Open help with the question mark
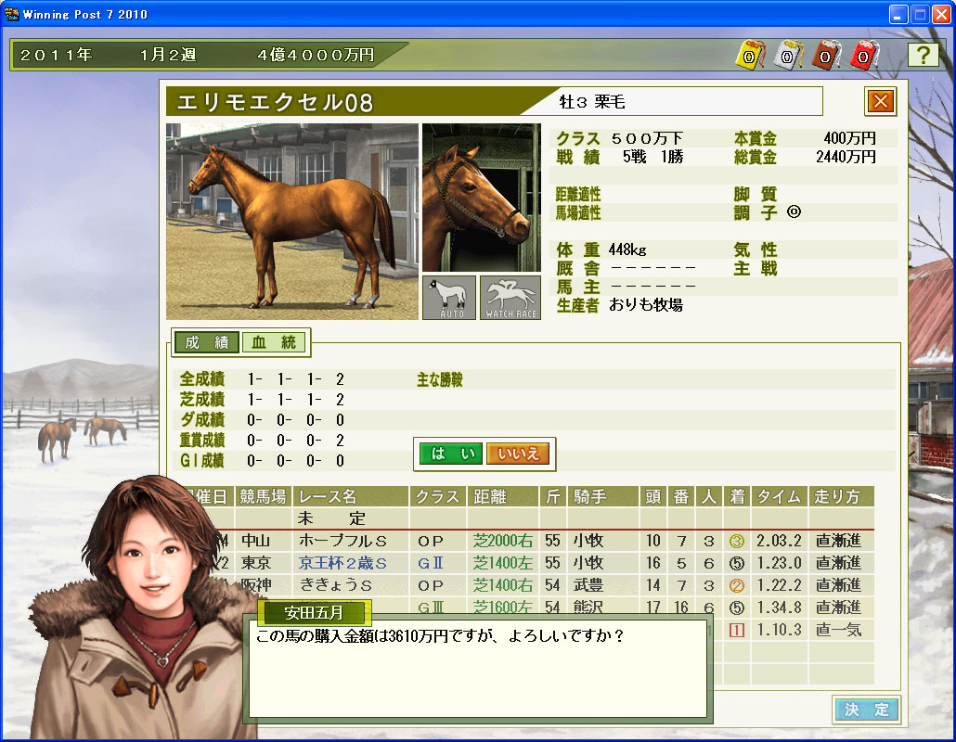This screenshot has height=742, width=956. pyautogui.click(x=922, y=55)
